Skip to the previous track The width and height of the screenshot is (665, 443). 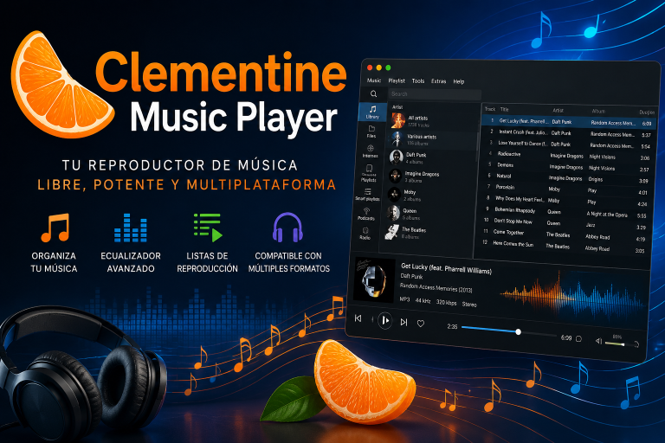pos(358,318)
